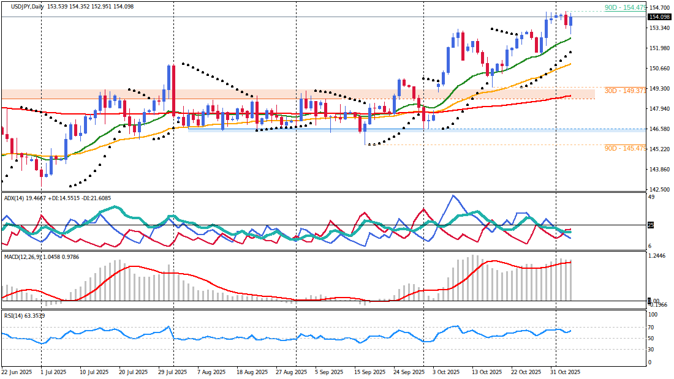Select the 30D - 149.371 level label
Screen dimensions: 674x379
point(626,91)
